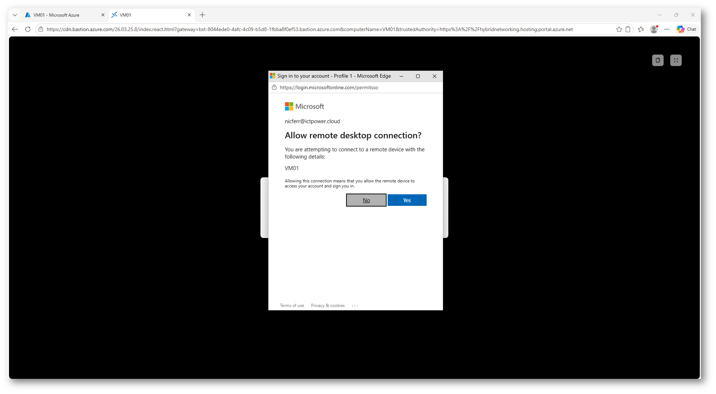Click the Bastion fullscreen toggle icon

[x=676, y=60]
